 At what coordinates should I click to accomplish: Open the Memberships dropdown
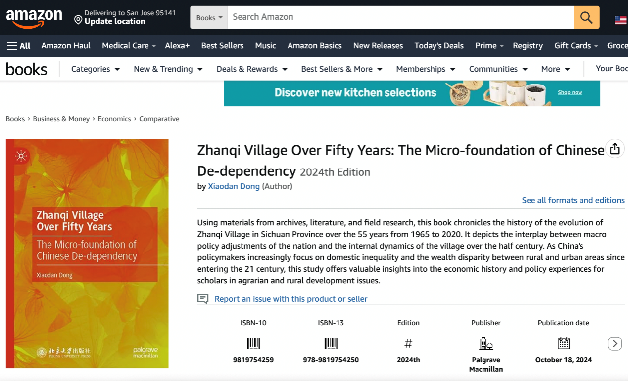426,69
